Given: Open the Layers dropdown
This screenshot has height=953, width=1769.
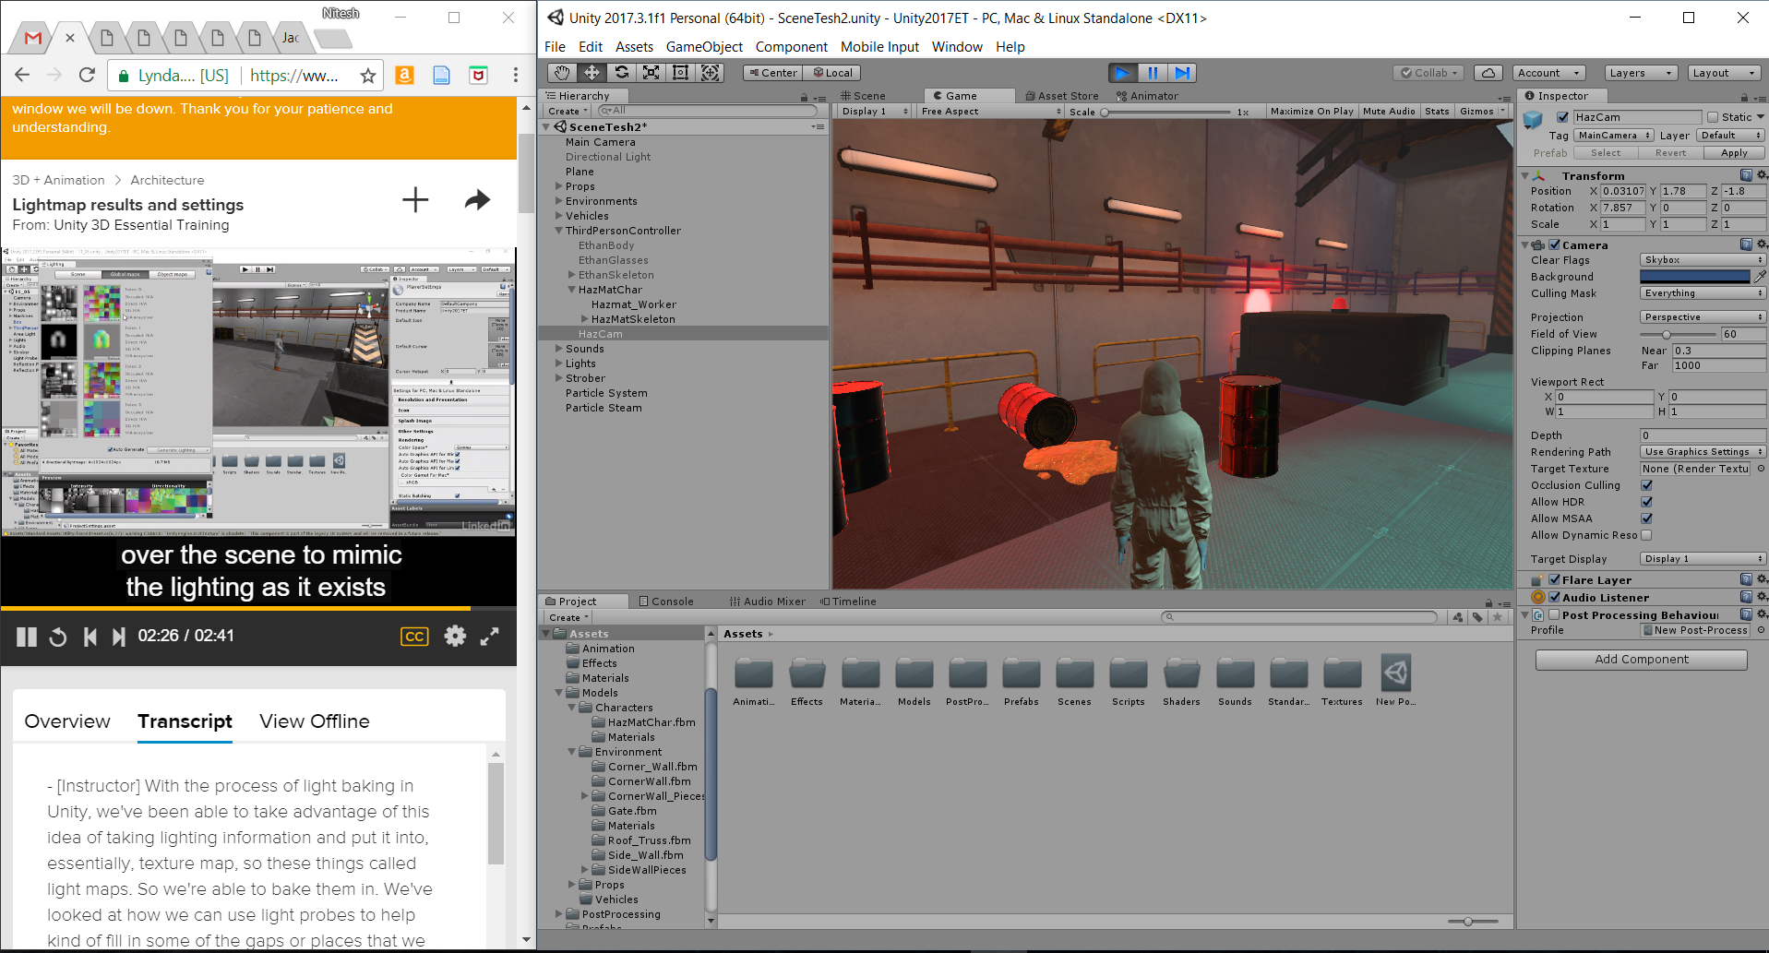Looking at the screenshot, I should pos(1642,73).
